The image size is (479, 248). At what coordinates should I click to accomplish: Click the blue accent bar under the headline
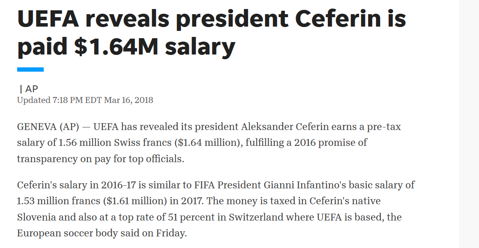pyautogui.click(x=30, y=70)
